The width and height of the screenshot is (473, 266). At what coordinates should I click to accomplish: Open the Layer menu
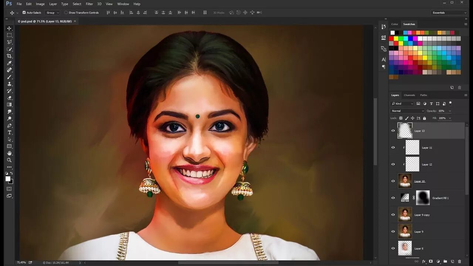pyautogui.click(x=53, y=4)
